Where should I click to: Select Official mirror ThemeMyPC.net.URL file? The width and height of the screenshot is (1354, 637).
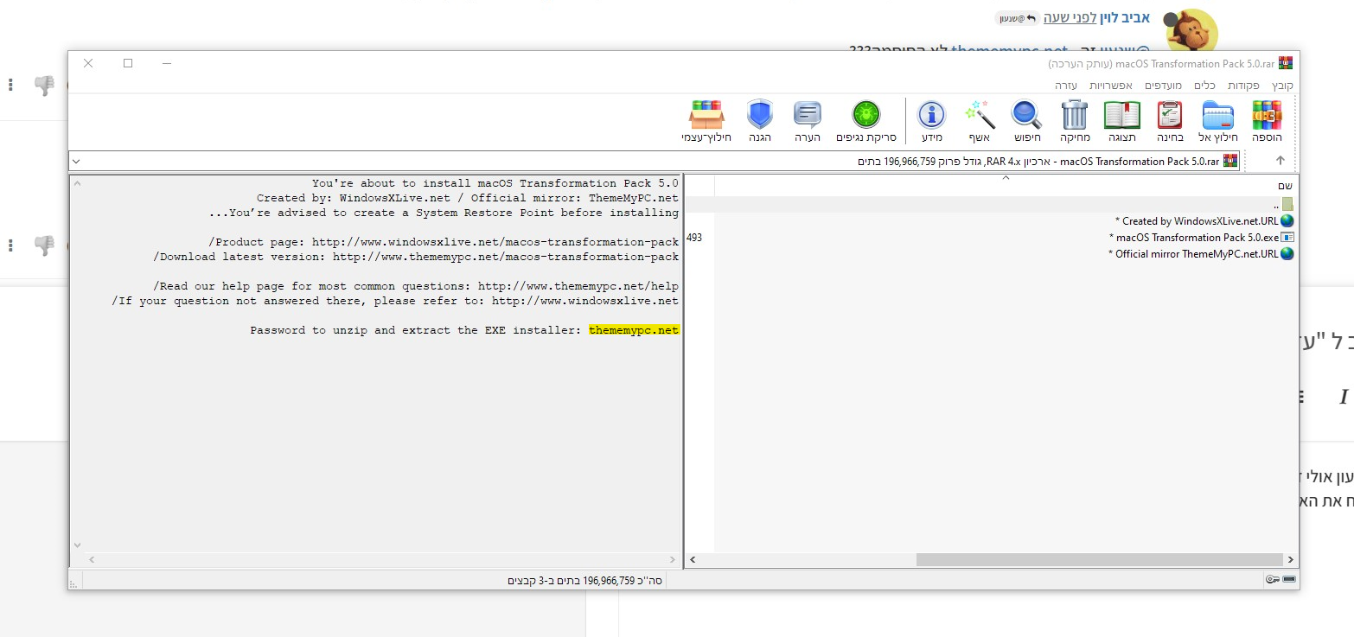tap(1201, 254)
